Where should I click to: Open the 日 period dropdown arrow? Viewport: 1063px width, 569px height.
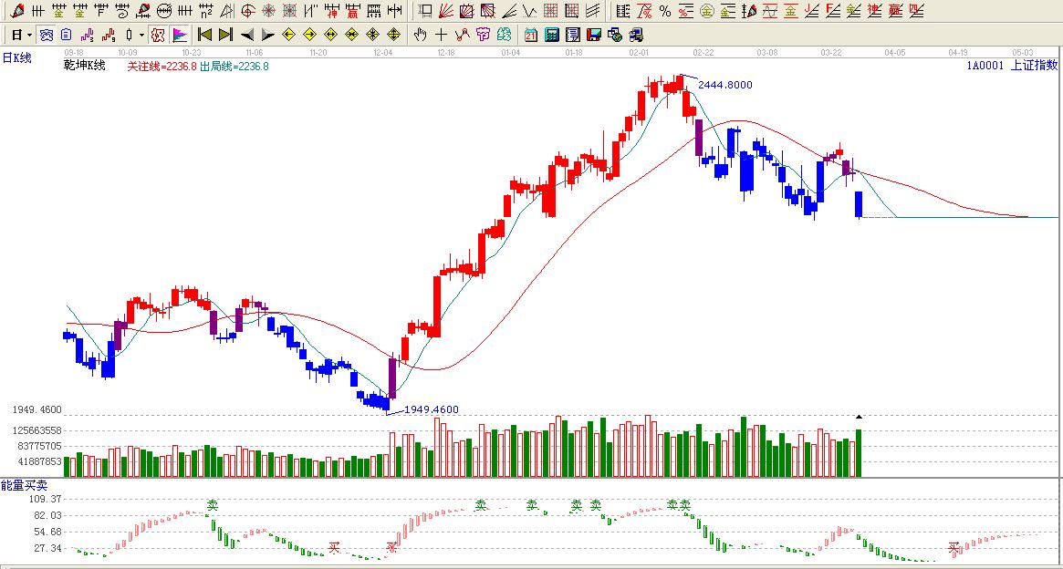29,35
